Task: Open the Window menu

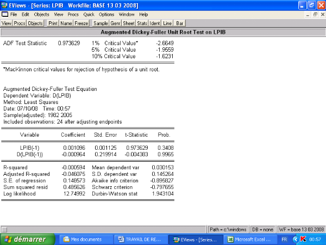Action: tap(127, 14)
